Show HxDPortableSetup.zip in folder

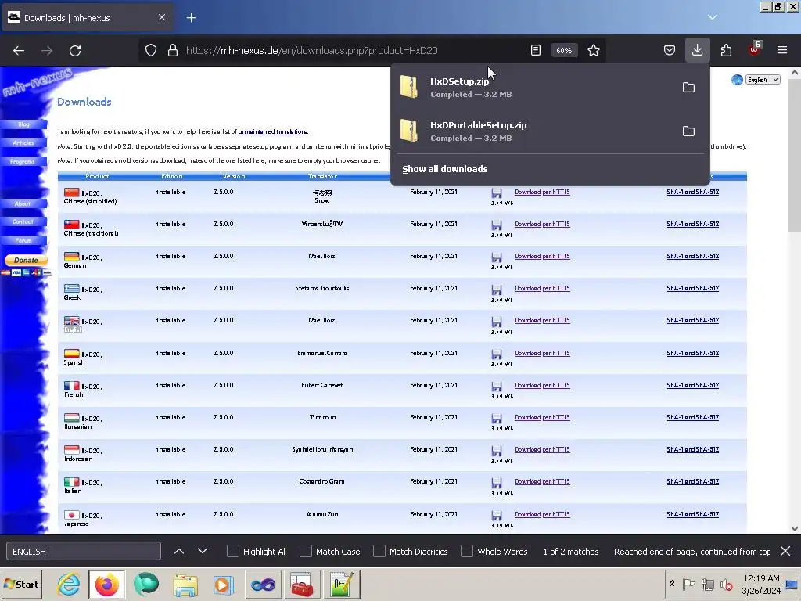point(688,131)
